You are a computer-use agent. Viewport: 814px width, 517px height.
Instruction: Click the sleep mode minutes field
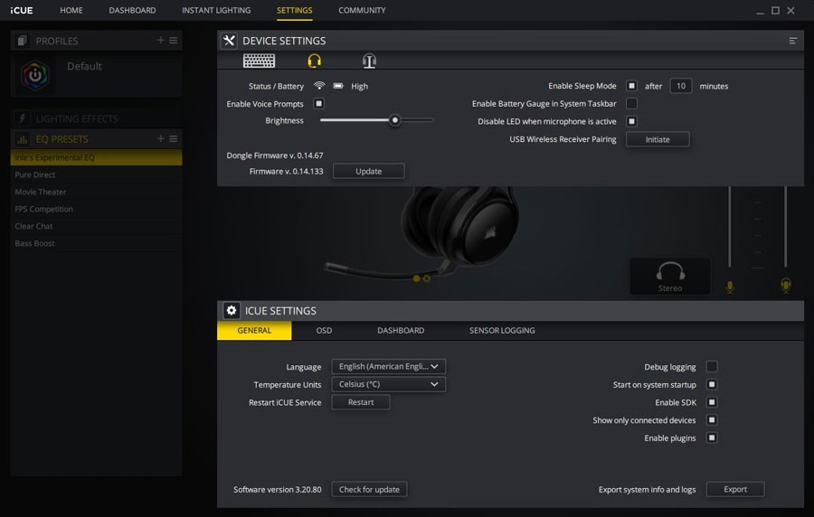(680, 86)
